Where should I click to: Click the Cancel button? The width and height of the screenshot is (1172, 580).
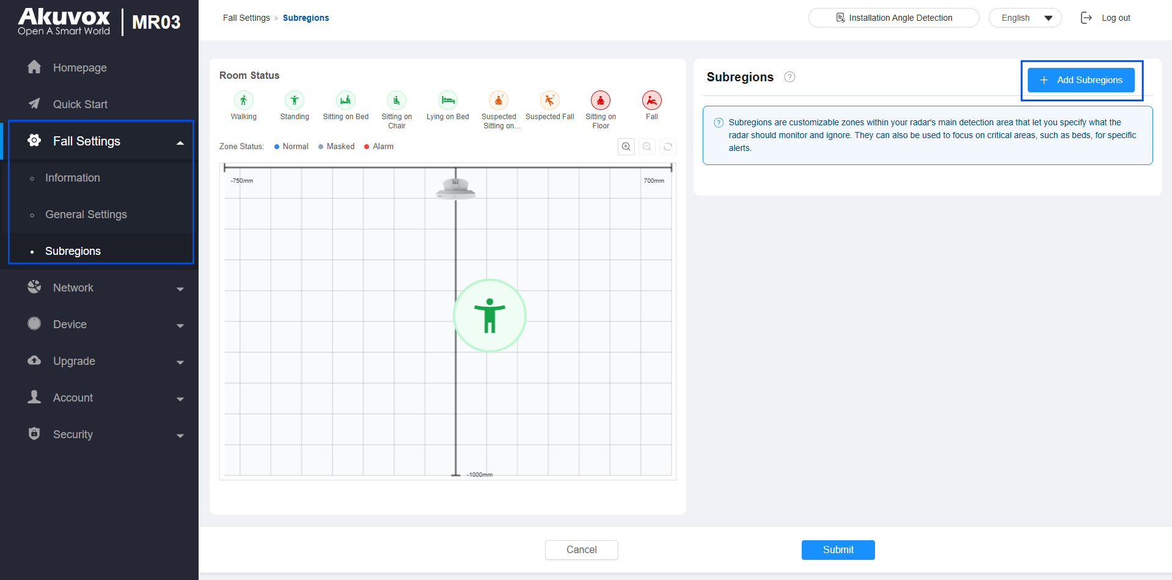(x=581, y=549)
